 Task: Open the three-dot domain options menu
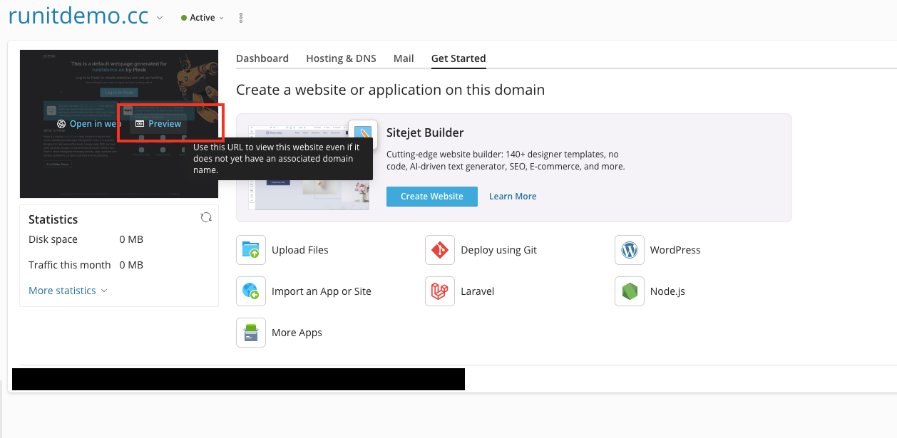click(241, 18)
